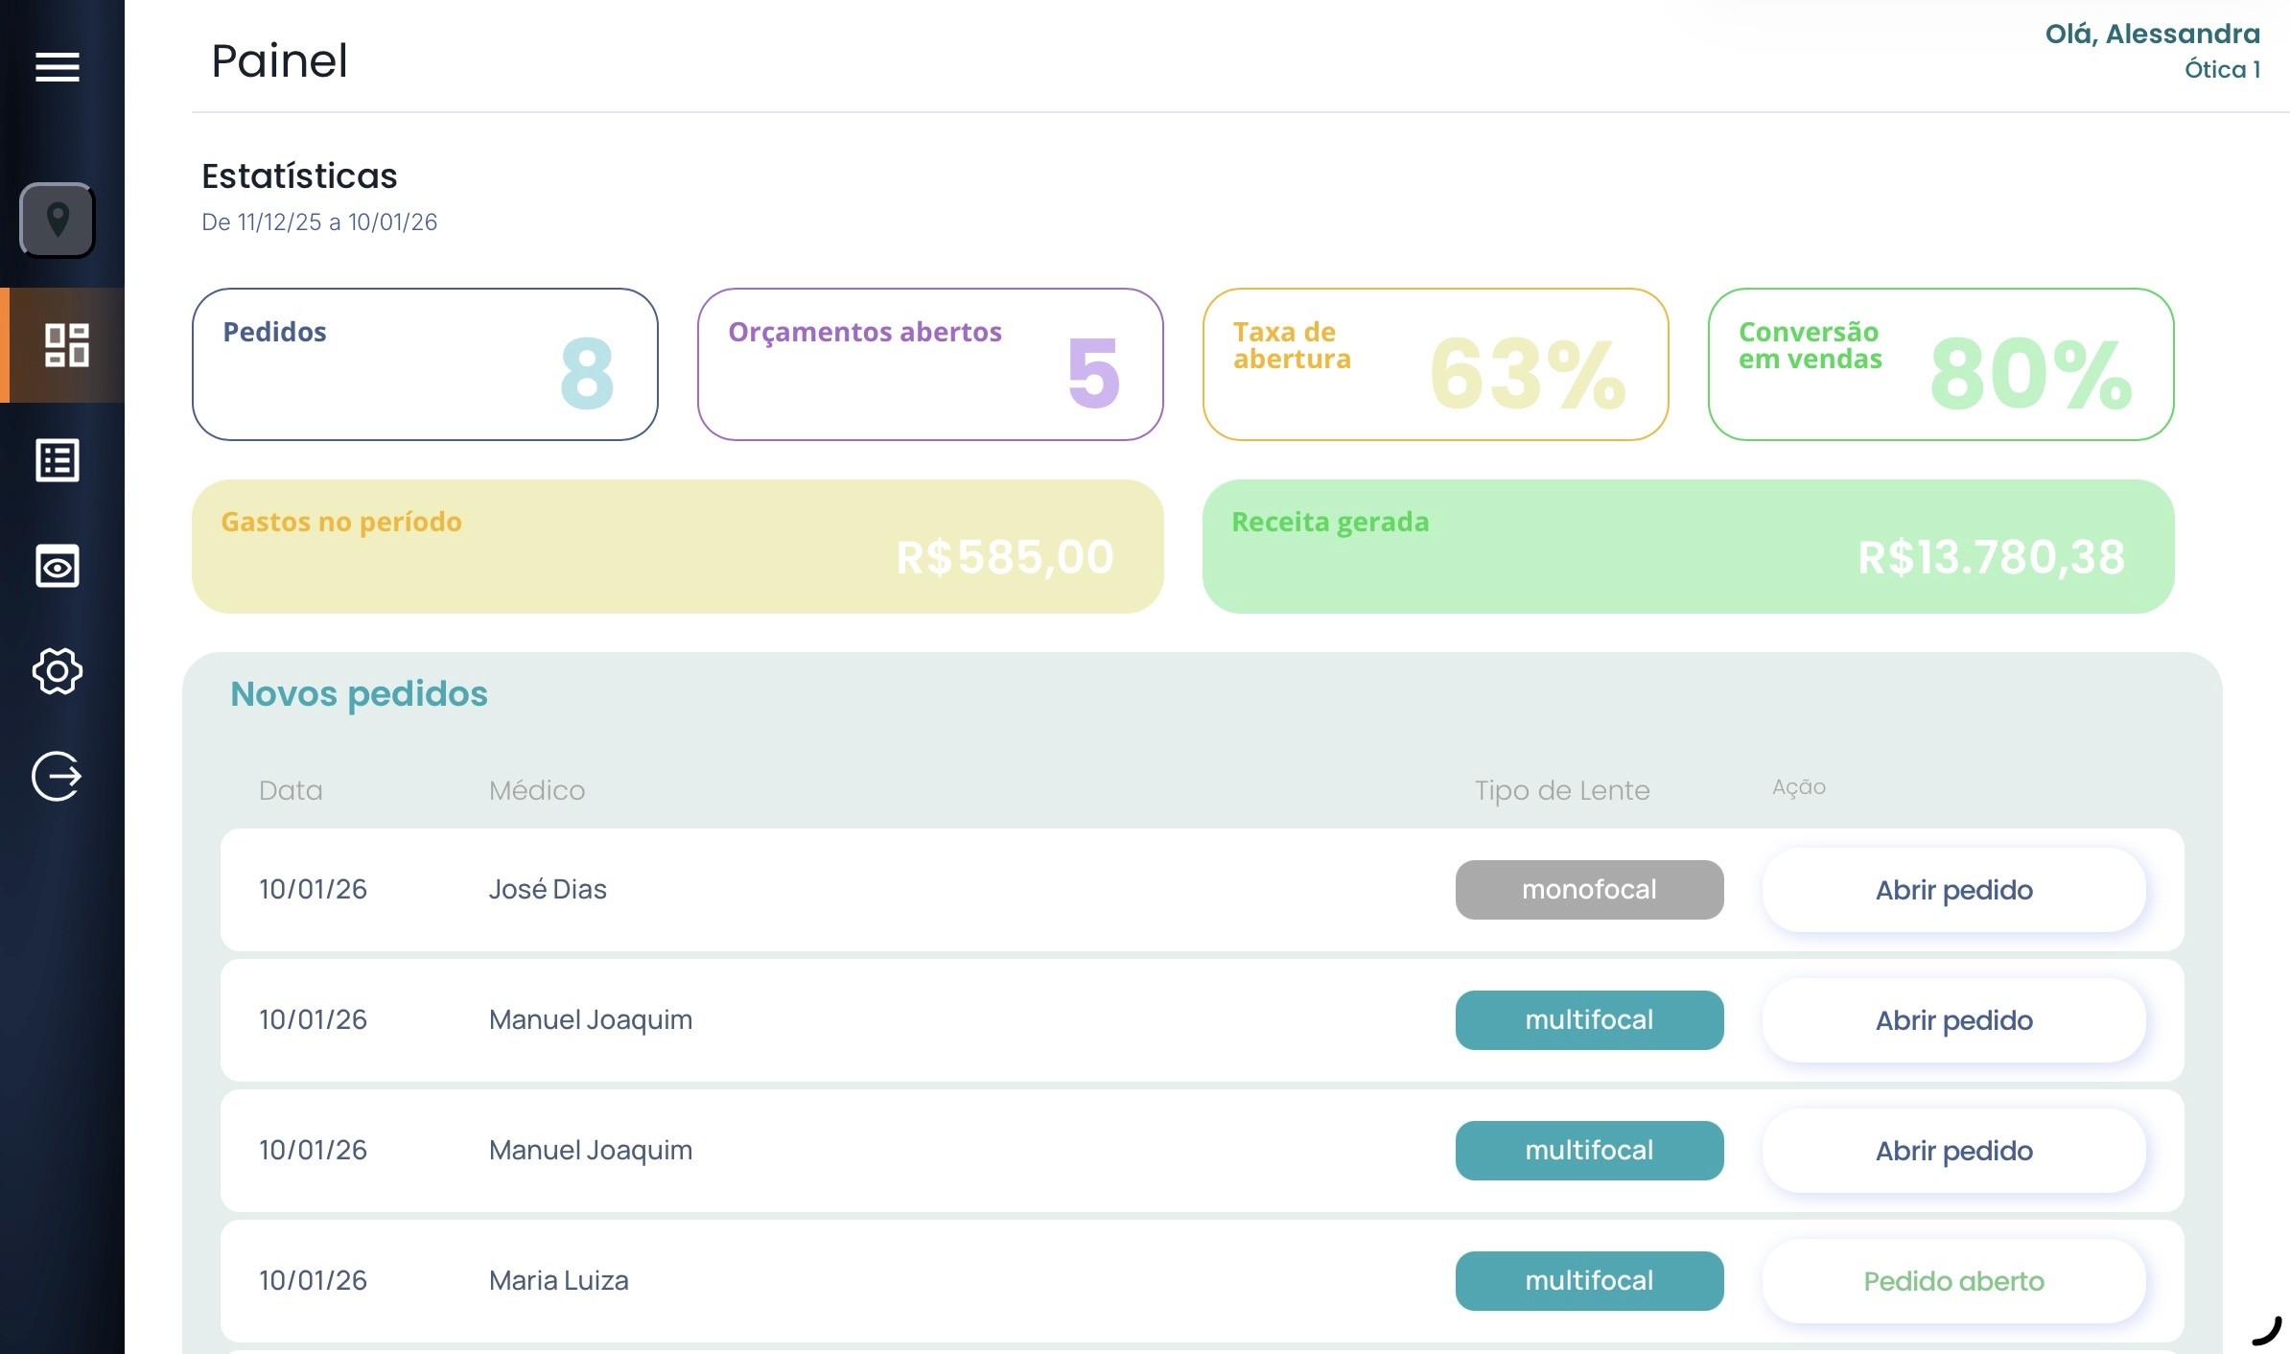Click Pedido aberto for Maria Luiza
Image resolution: width=2290 pixels, height=1354 pixels.
pos(1953,1281)
